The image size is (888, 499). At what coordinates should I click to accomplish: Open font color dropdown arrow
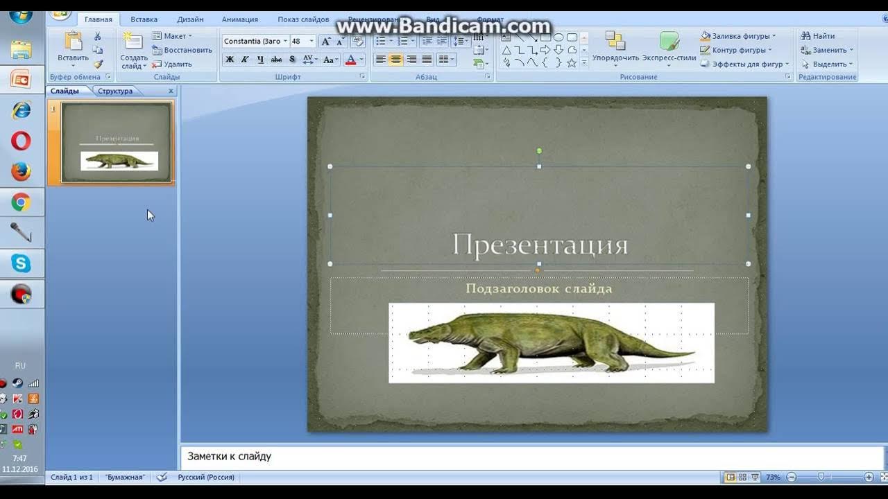(361, 60)
